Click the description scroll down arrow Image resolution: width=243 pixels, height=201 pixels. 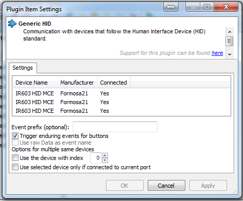click(230, 55)
